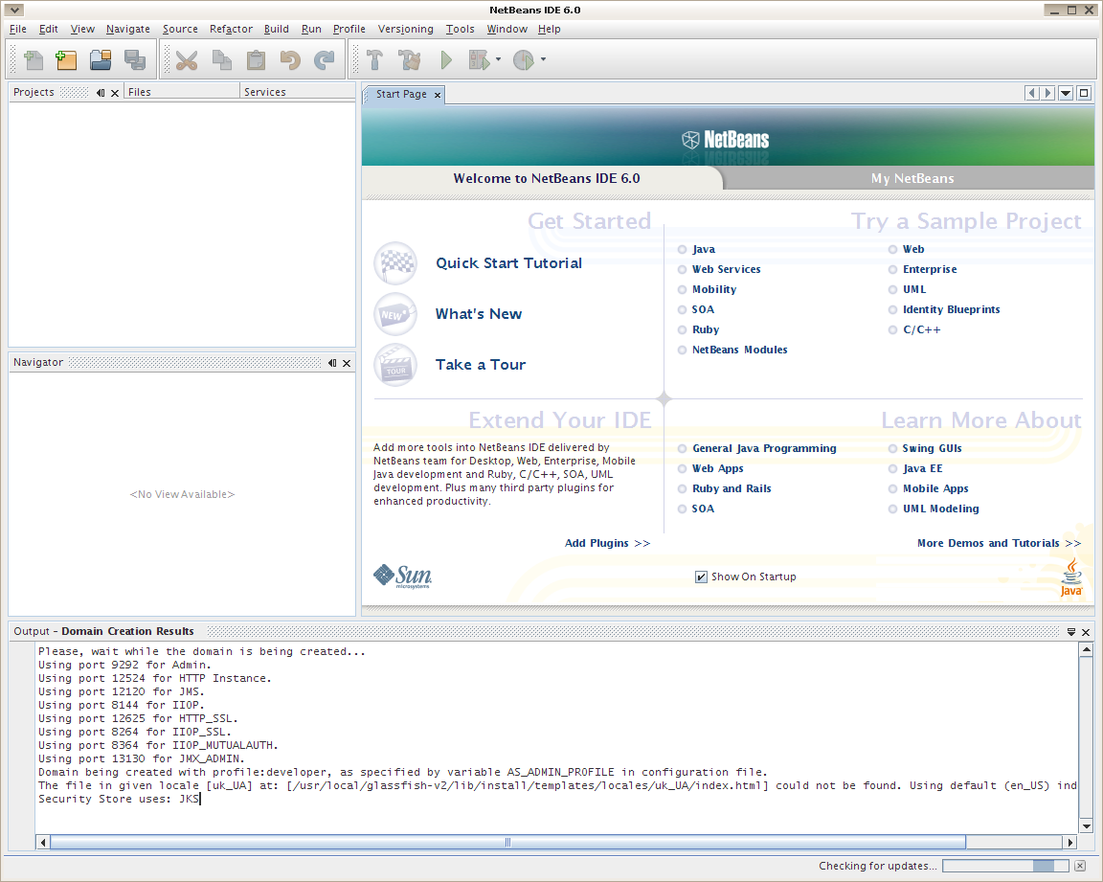Open the Quick Start Tutorial link
The width and height of the screenshot is (1103, 882).
508,263
